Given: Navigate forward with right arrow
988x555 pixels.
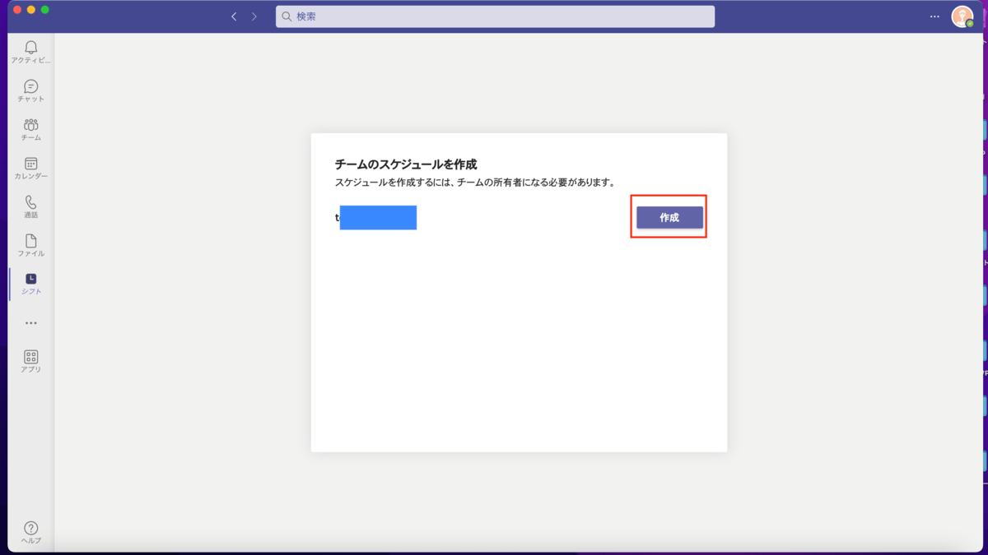Looking at the screenshot, I should (254, 16).
